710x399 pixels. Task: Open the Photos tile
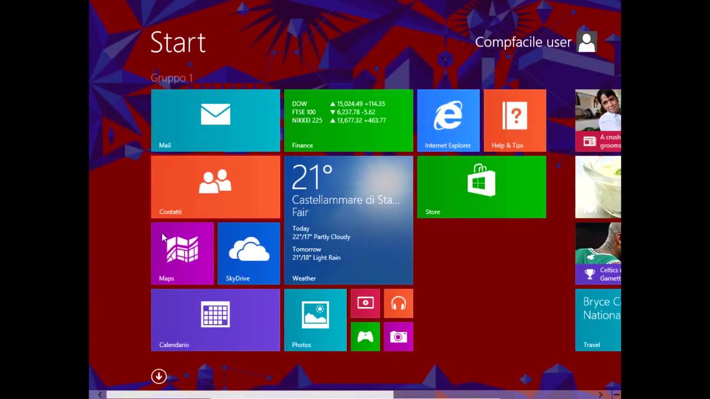pos(315,320)
